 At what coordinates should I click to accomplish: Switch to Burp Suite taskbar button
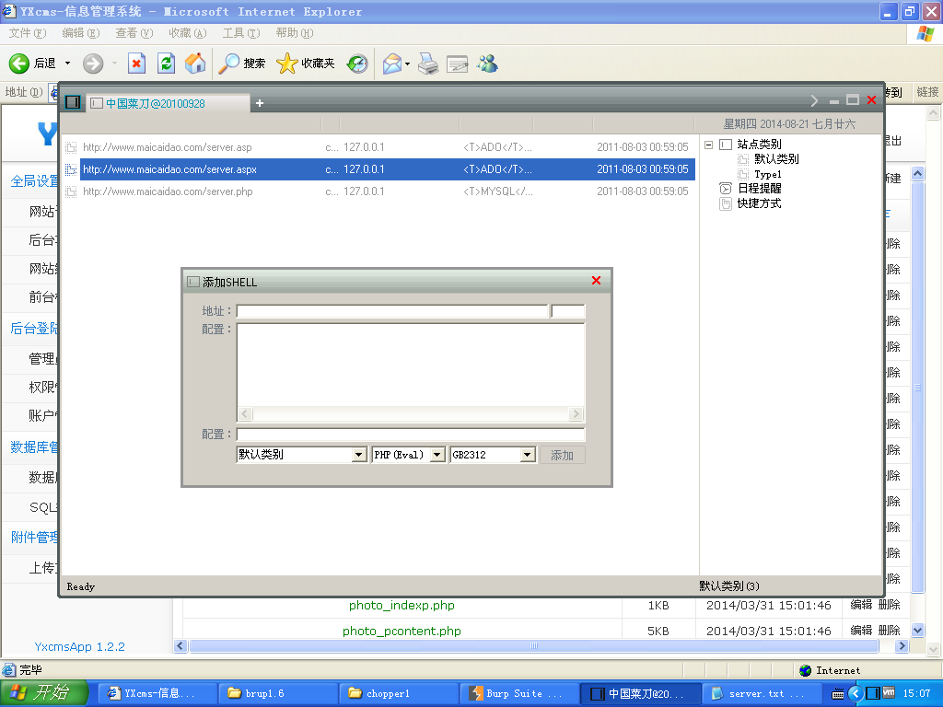coord(519,694)
